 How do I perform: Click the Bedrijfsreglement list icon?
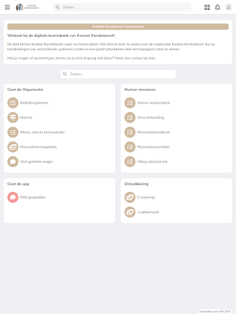tap(13, 102)
